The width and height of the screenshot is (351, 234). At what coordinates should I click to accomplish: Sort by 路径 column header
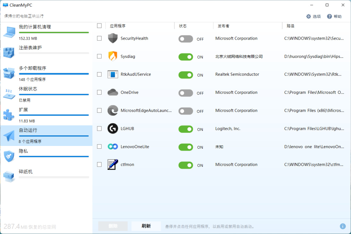[290, 26]
